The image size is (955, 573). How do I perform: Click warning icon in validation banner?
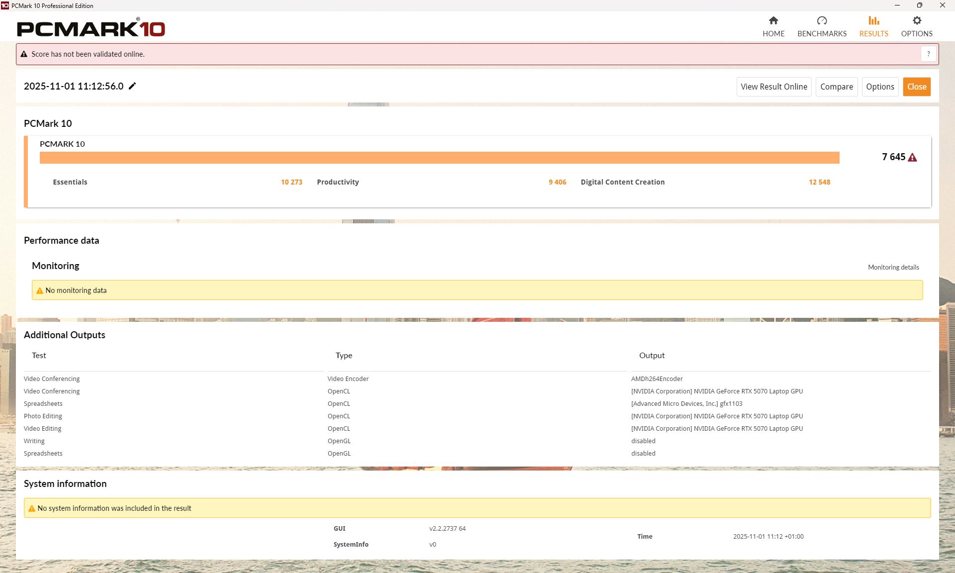pyautogui.click(x=24, y=54)
